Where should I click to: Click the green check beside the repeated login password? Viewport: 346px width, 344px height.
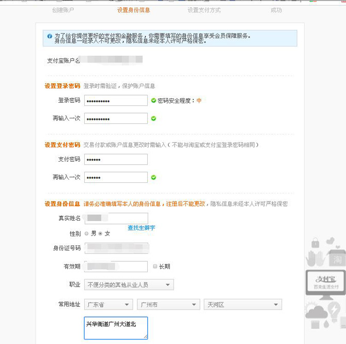(153, 118)
